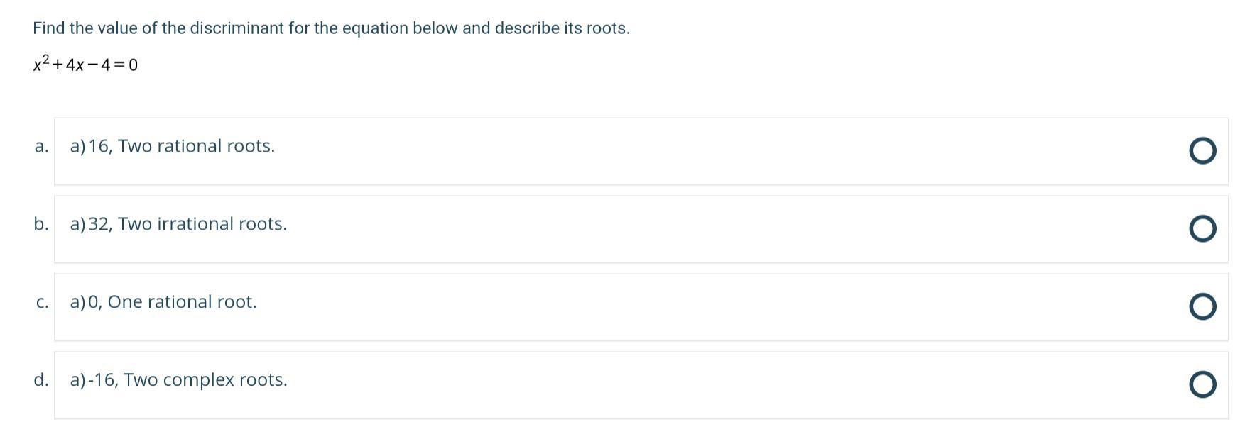
Task: Click the "Two irrational roots" answer text
Action: pos(202,224)
